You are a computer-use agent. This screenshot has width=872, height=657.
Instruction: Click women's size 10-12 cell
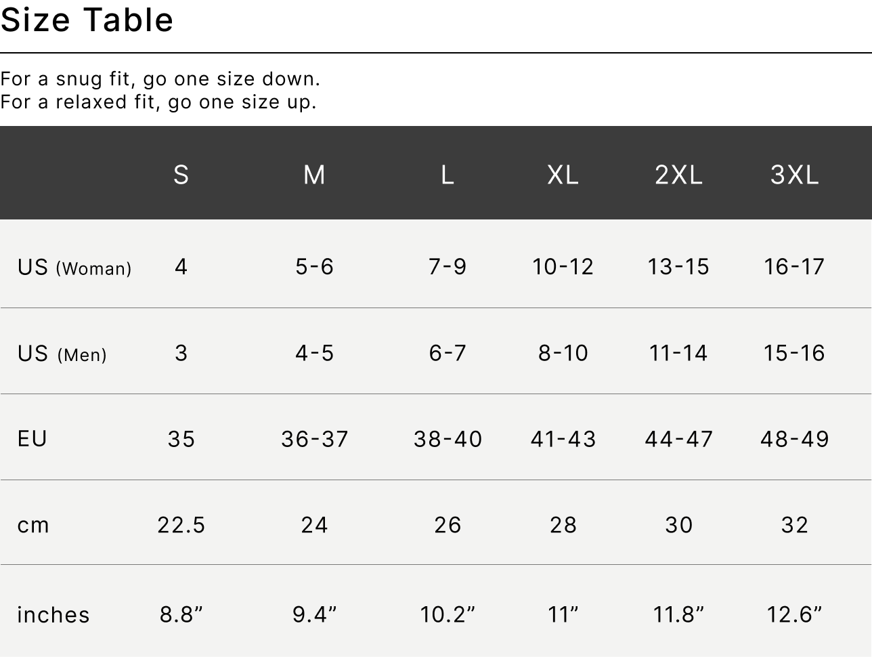[563, 267]
